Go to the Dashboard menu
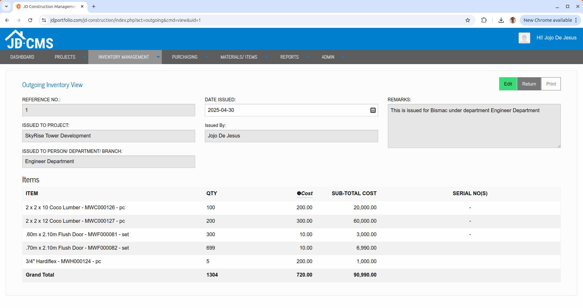This screenshot has width=583, height=308. point(22,57)
